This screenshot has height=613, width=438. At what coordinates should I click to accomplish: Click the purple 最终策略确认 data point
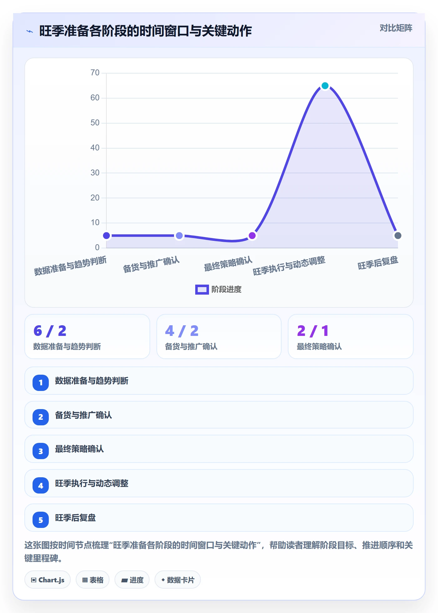coord(252,236)
